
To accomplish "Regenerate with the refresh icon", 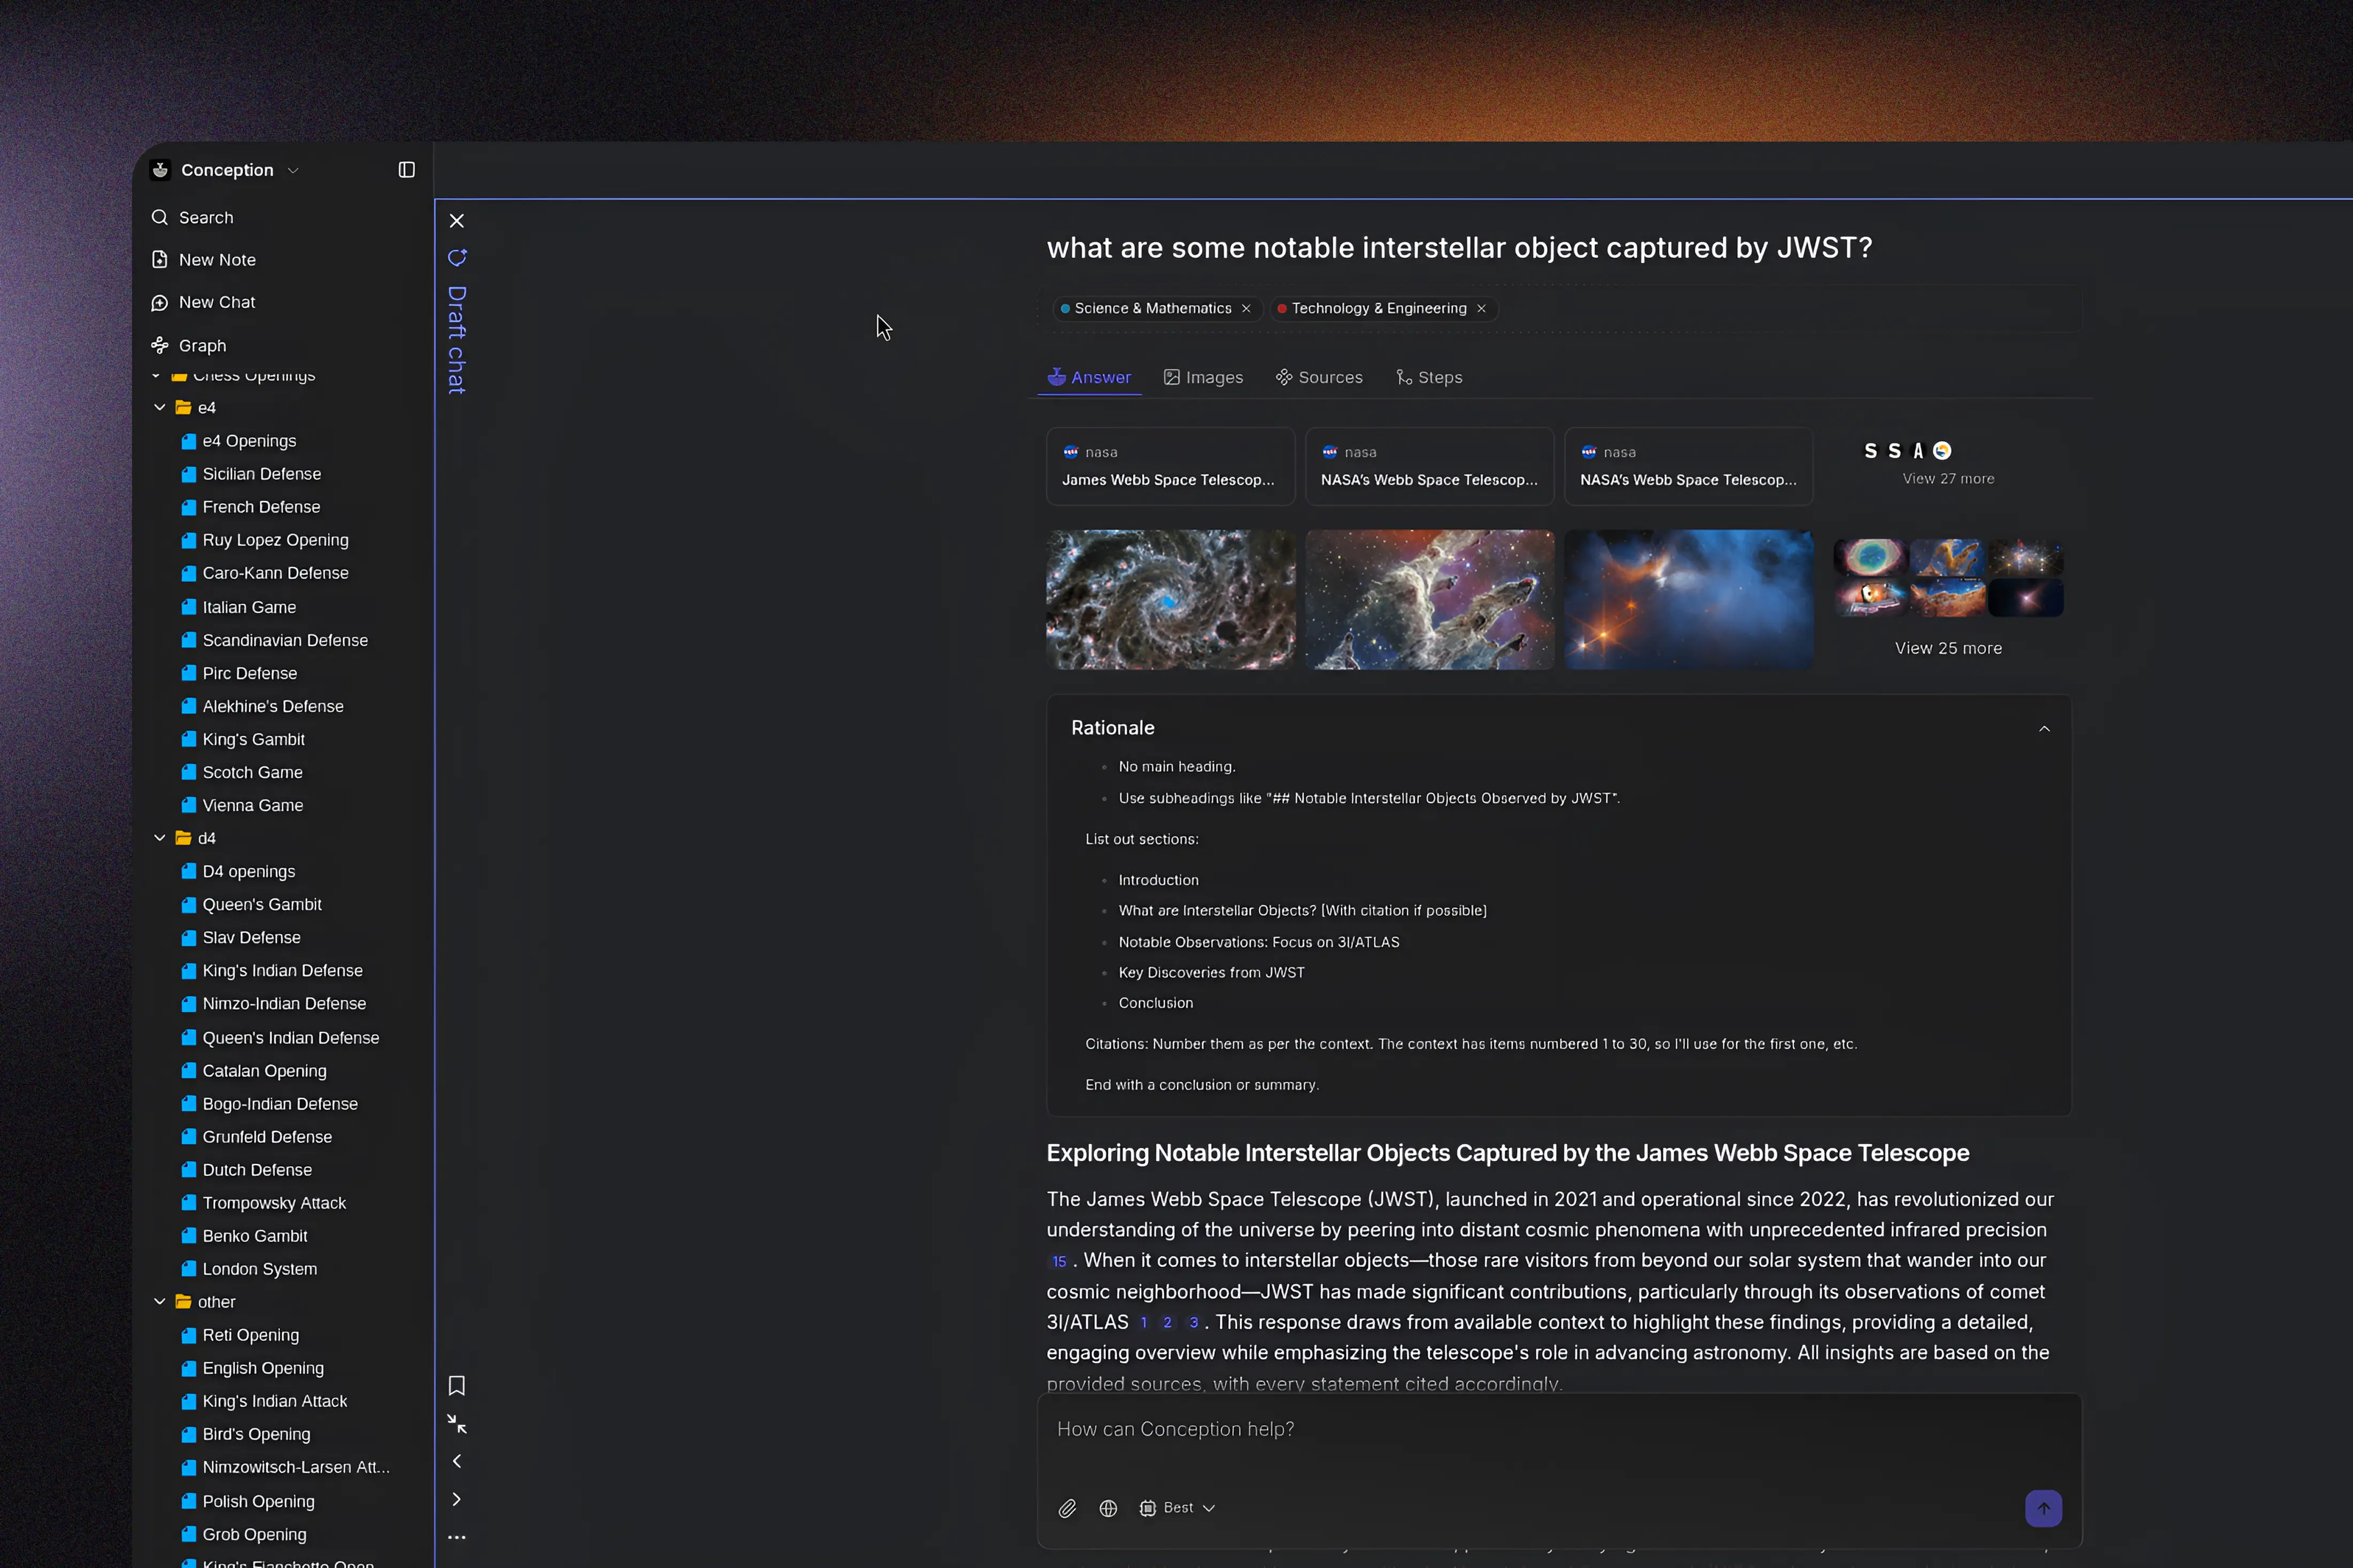I will click(457, 257).
